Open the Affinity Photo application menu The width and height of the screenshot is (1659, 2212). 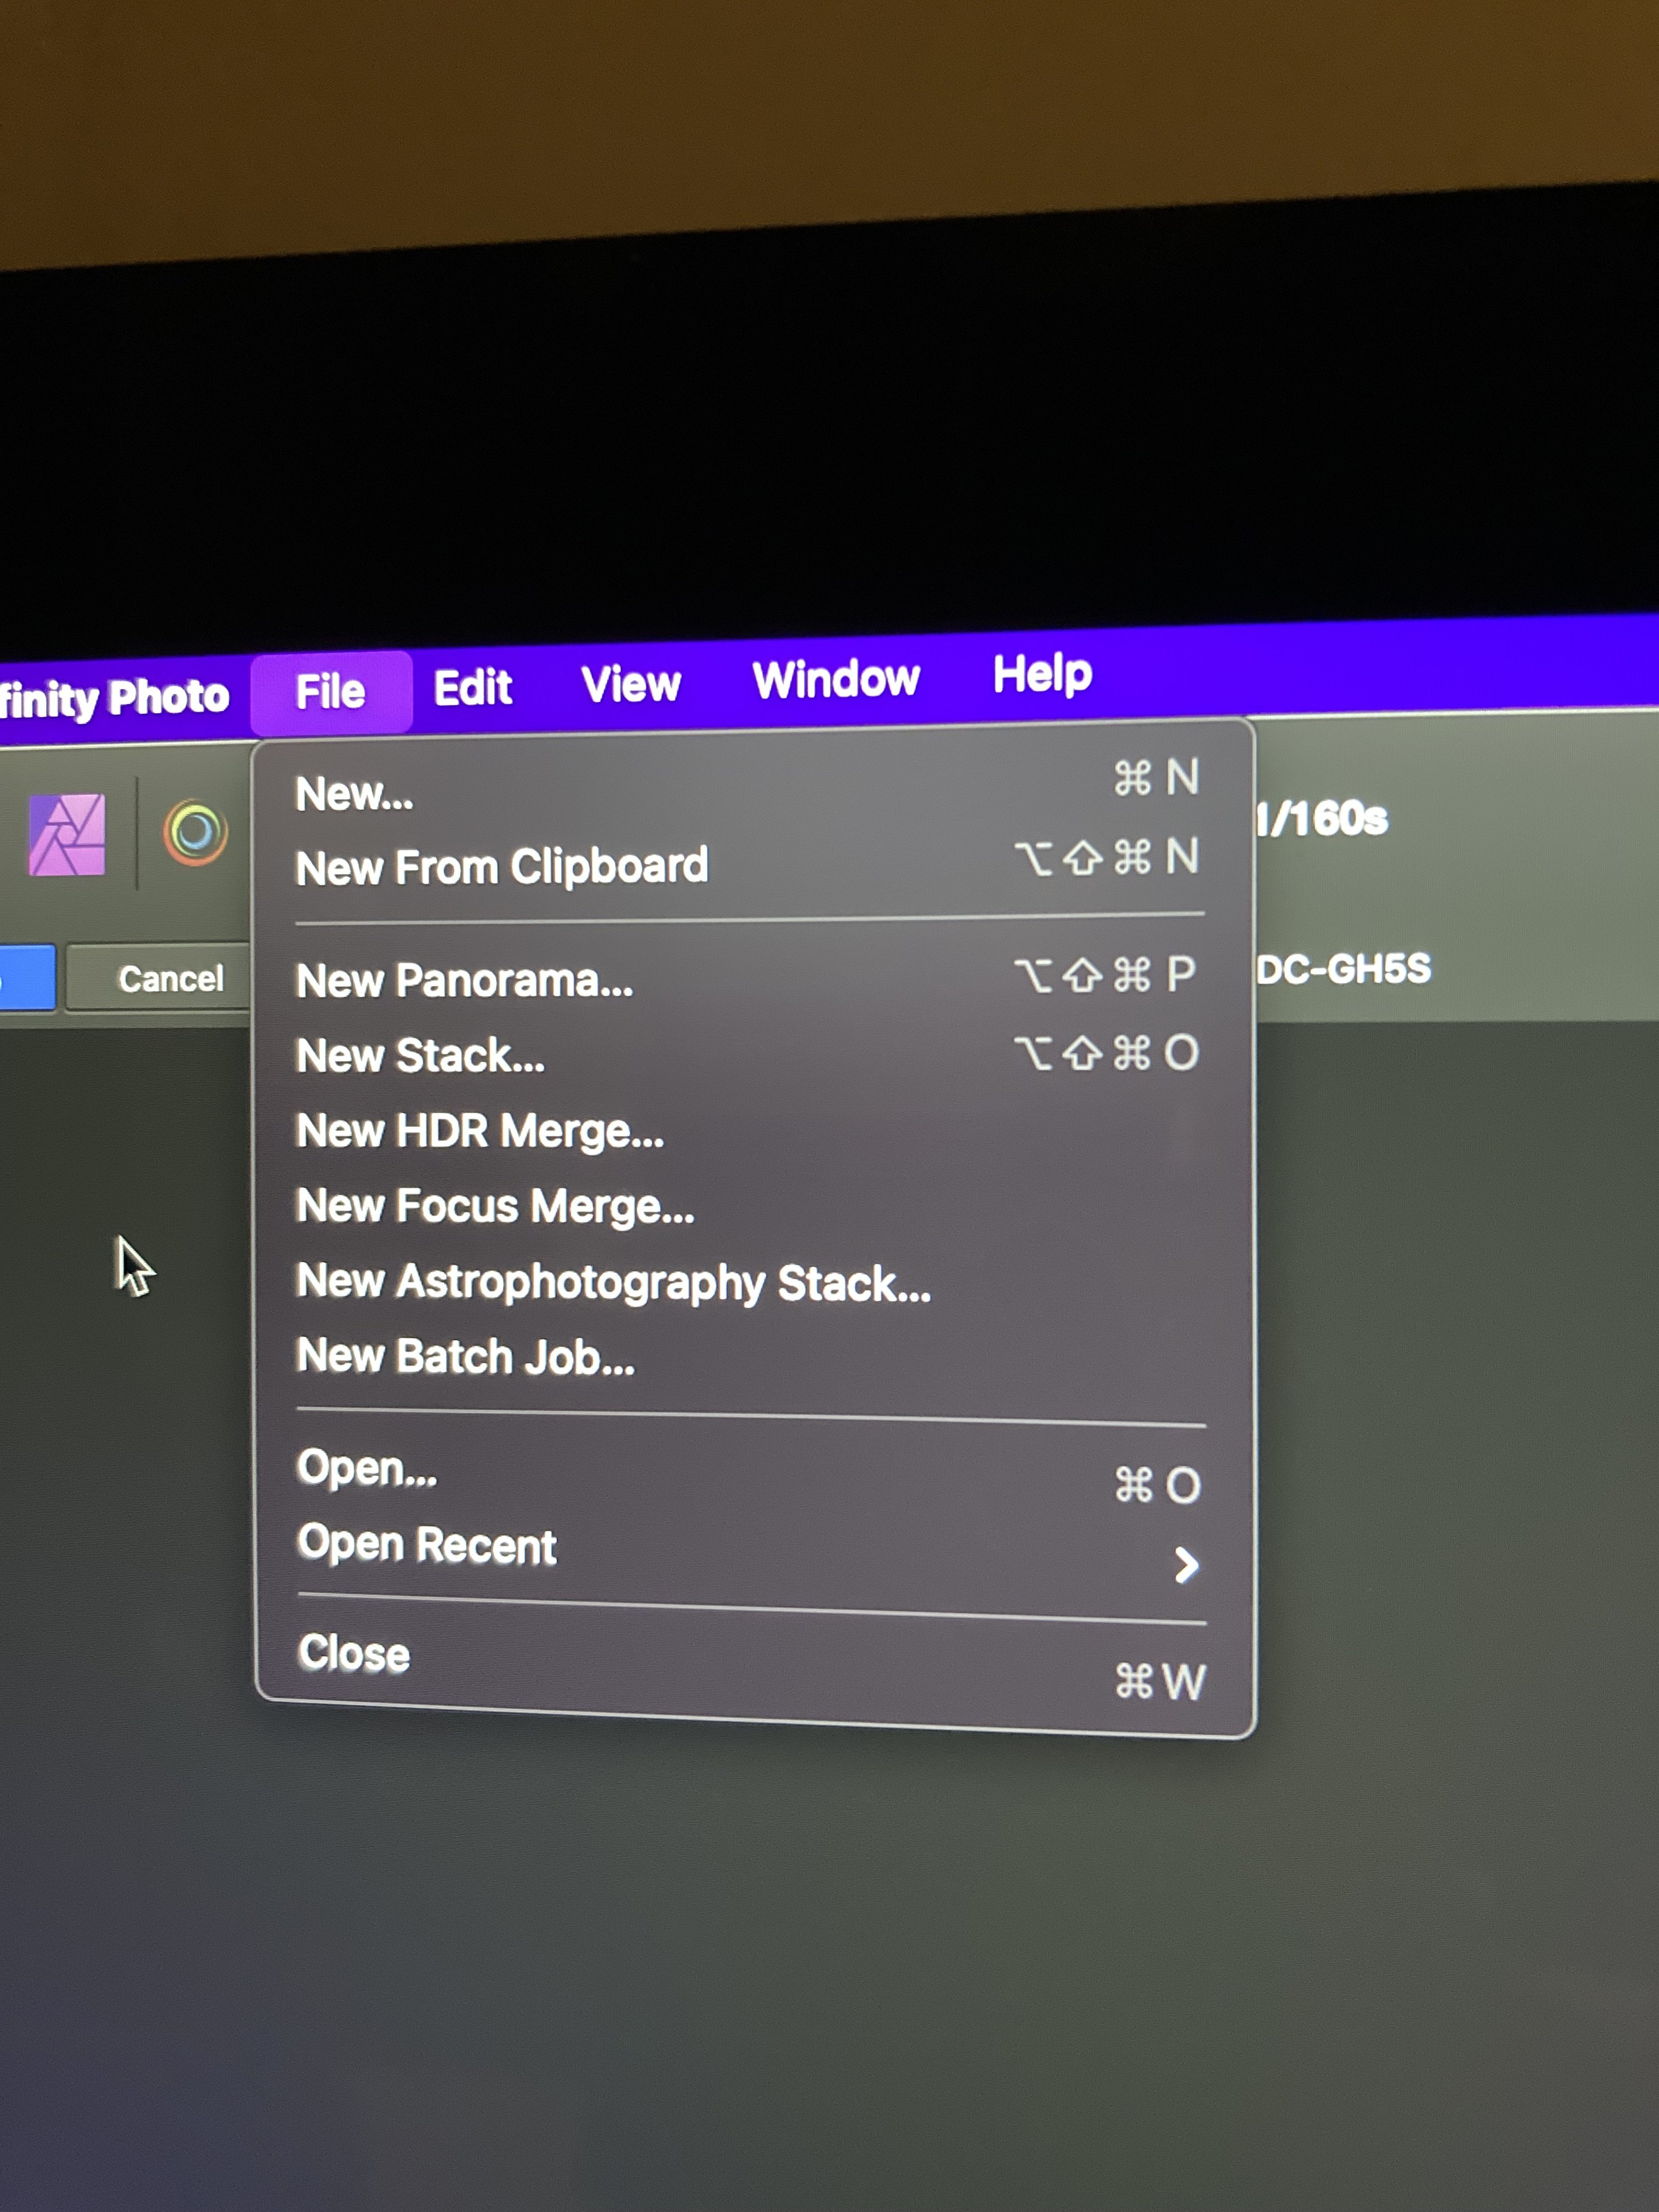click(114, 697)
